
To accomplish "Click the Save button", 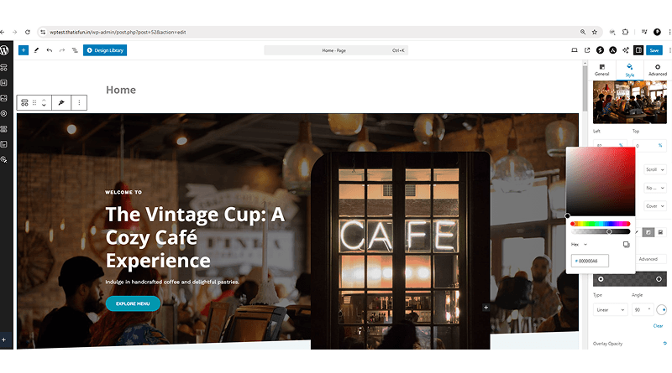I will (654, 50).
